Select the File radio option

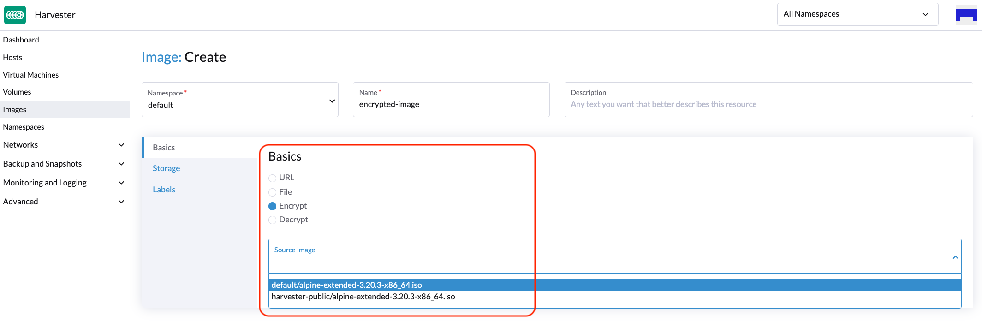(x=273, y=192)
